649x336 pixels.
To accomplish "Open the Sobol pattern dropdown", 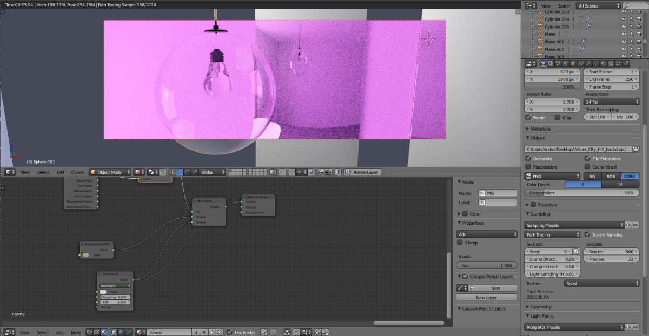I will click(601, 283).
